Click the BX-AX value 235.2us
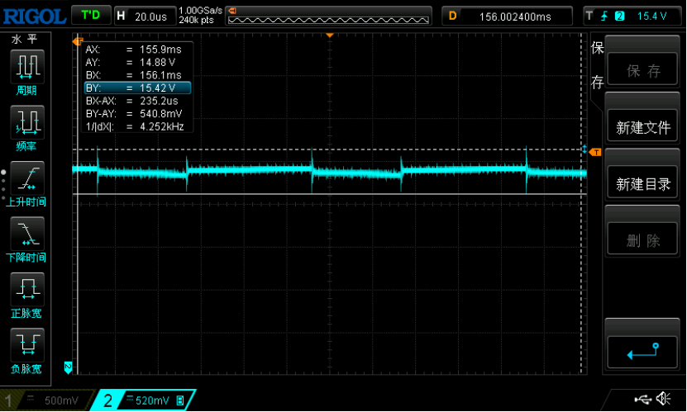 click(x=159, y=101)
